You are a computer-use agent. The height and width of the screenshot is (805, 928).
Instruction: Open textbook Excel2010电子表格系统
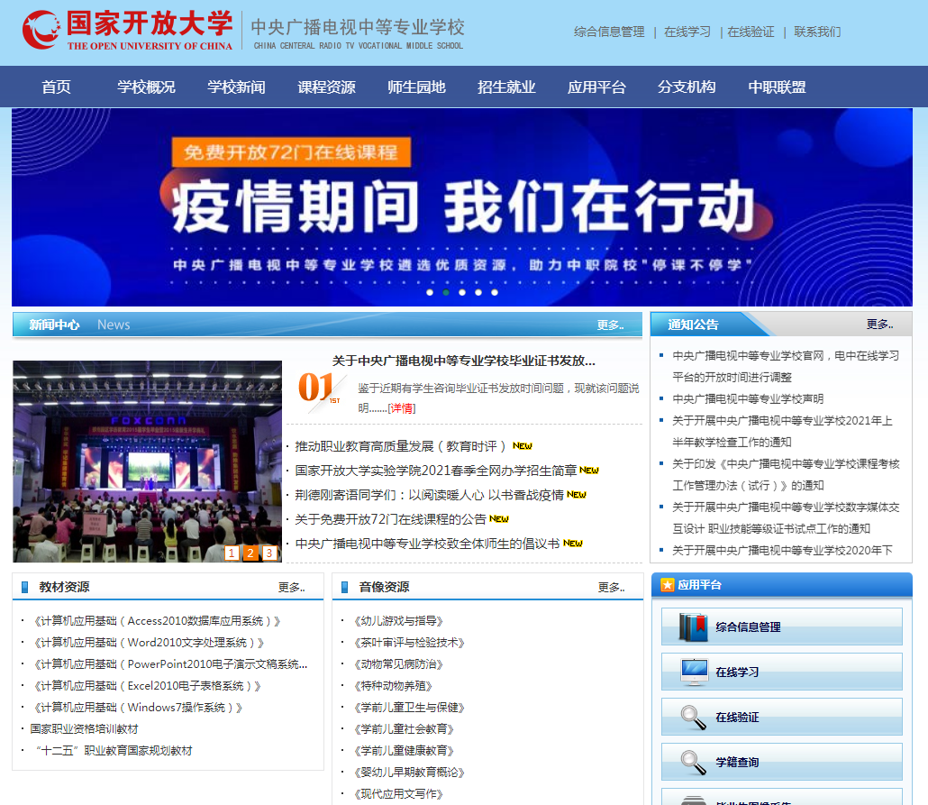[147, 686]
